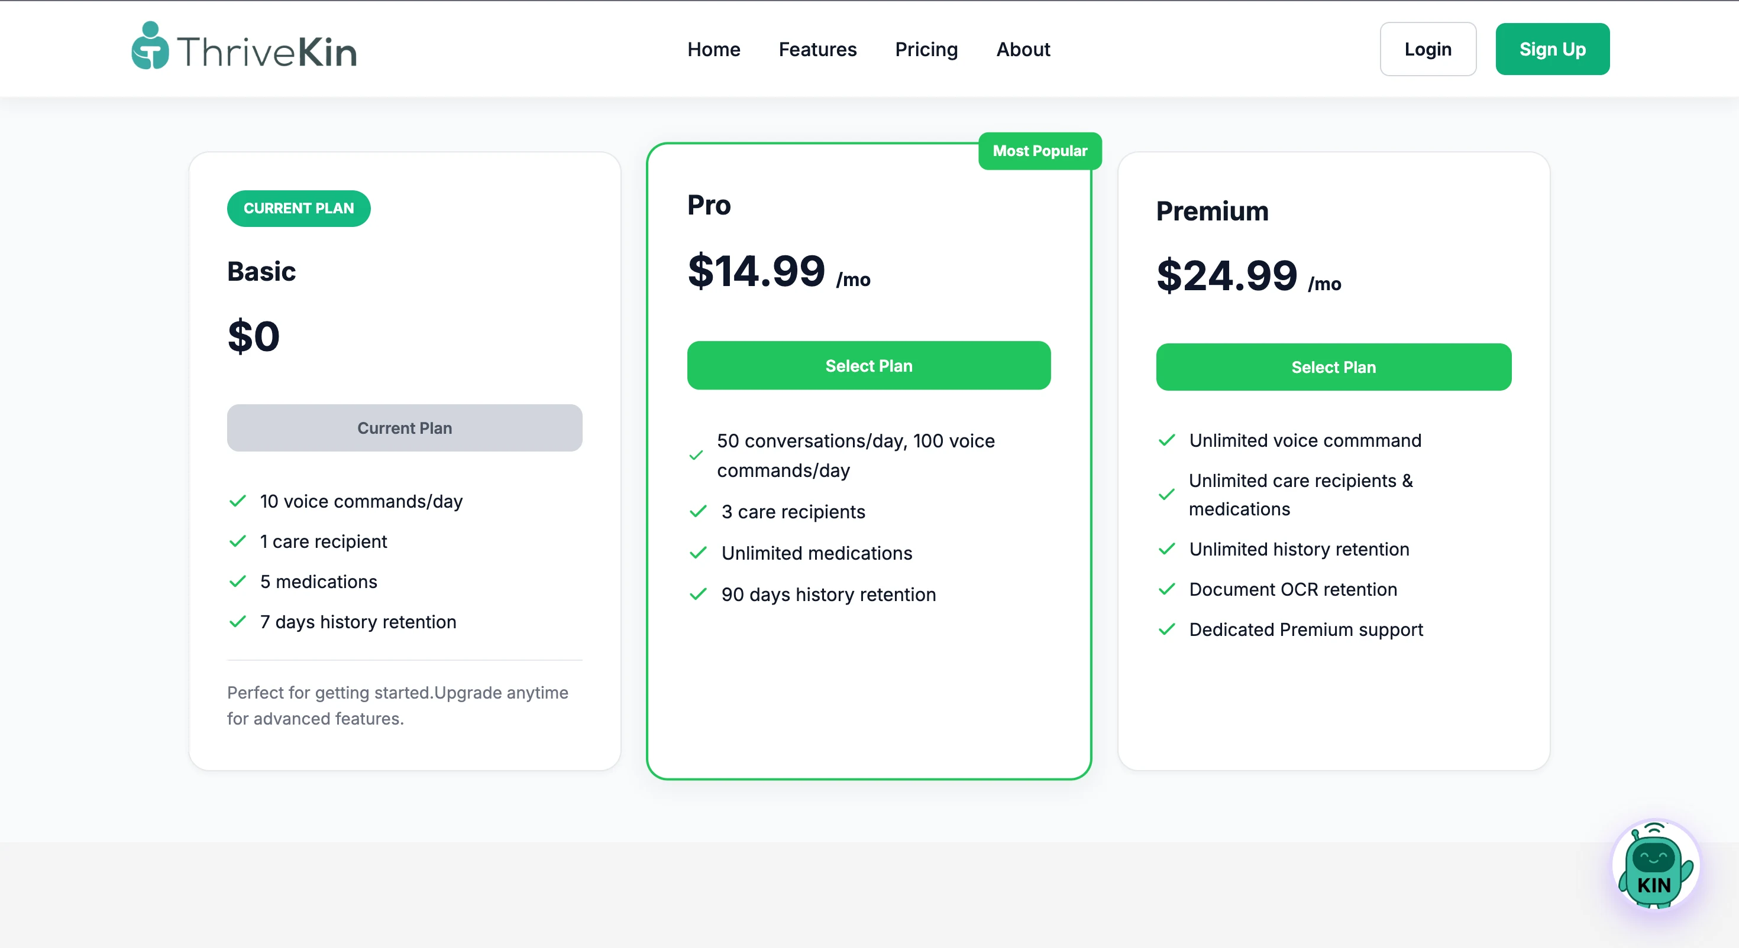Click checkmark next to 7 days history retention
Screen dimensions: 1739x948
coord(238,622)
